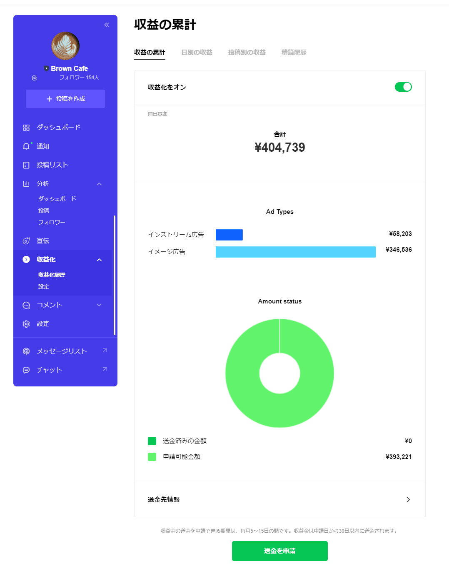Click the 宣伝 target icon
Image resolution: width=449 pixels, height=579 pixels.
point(26,241)
